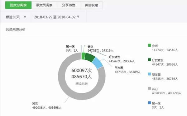Select the 分享转发 tab
187x116 pixels.
click(69, 5)
